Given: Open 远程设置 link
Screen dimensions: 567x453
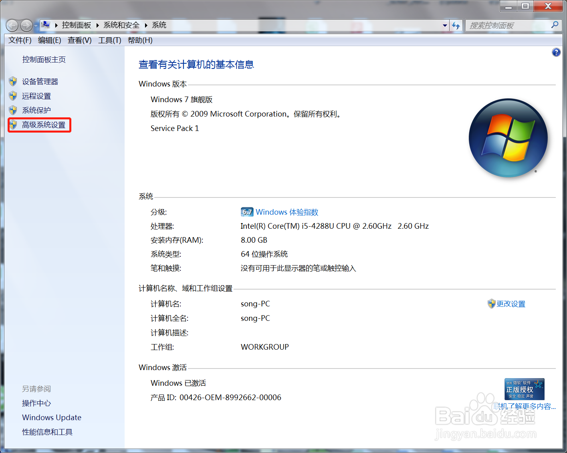Looking at the screenshot, I should click(36, 96).
